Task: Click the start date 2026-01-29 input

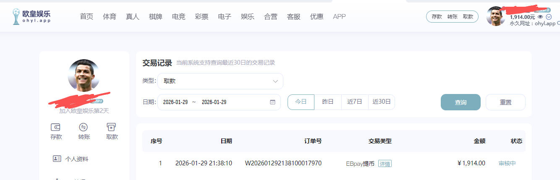Action: pos(175,102)
